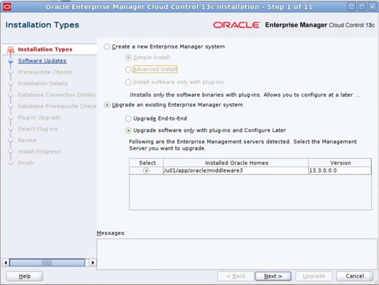Minimize the installer window
The image size is (379, 285).
(351, 7)
